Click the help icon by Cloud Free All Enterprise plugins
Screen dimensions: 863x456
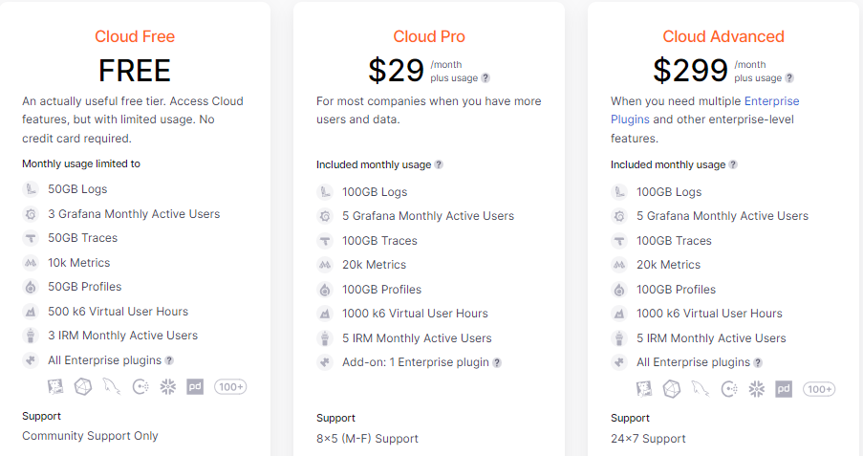tap(169, 360)
